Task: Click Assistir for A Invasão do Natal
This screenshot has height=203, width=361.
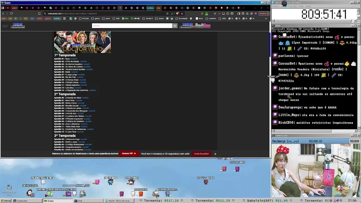Action: (x=85, y=98)
